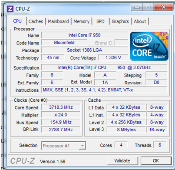Click the Level 3 size 8 MBytes
This screenshot has height=170, width=175.
click(126, 130)
